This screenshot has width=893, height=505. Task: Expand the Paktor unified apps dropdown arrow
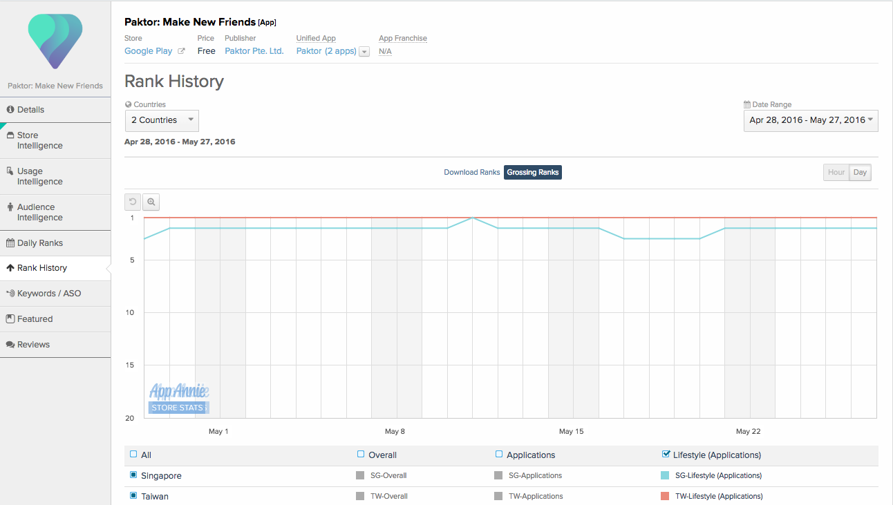tap(364, 52)
